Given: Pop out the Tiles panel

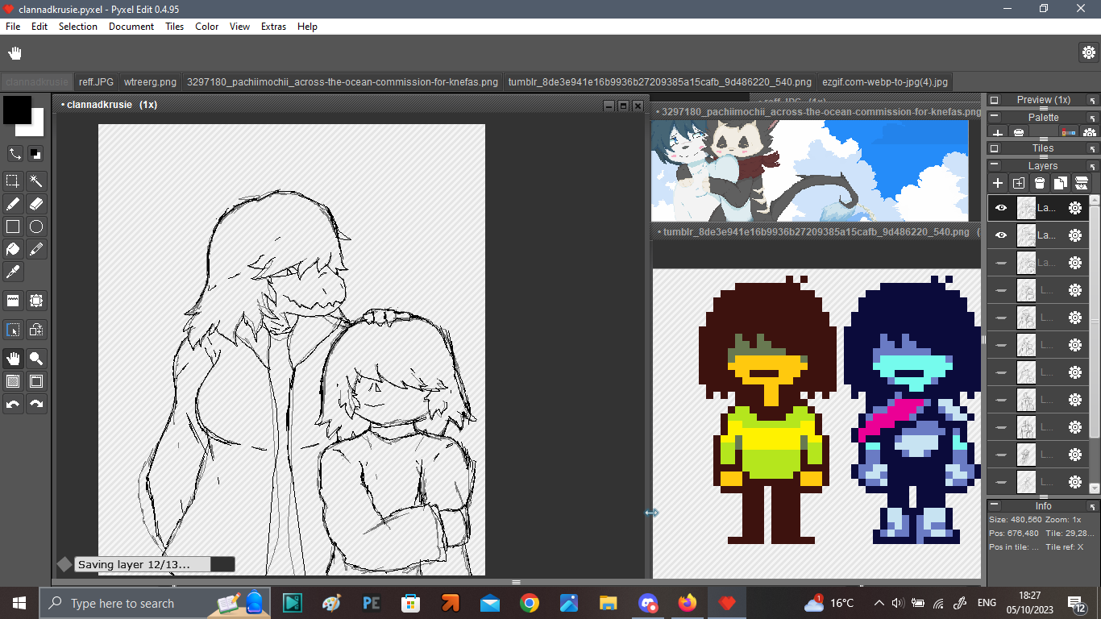Looking at the screenshot, I should (x=1093, y=148).
